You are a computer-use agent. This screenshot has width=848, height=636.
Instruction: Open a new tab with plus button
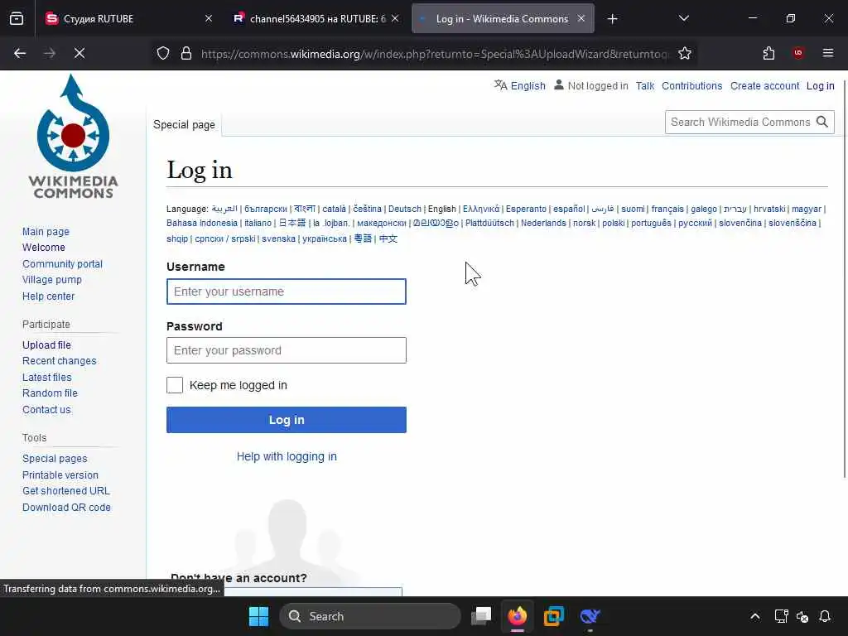click(612, 19)
